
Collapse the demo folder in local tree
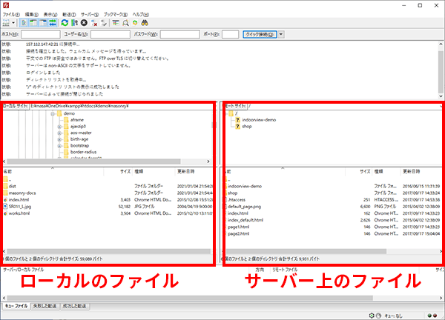pos(53,113)
